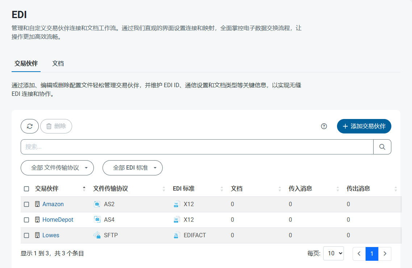Sort by 传出消息 column arrows
This screenshot has height=268, width=412.
tap(395, 188)
